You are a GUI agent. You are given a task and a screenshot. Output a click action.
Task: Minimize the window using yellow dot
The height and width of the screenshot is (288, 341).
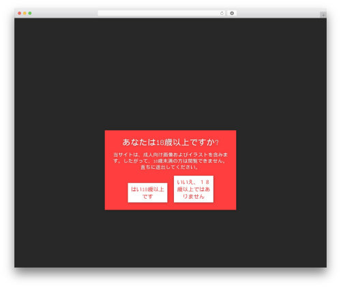[x=25, y=13]
